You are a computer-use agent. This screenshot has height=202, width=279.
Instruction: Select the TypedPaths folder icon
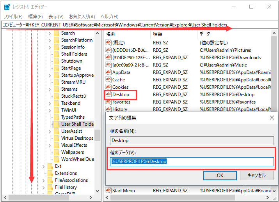click(56, 117)
